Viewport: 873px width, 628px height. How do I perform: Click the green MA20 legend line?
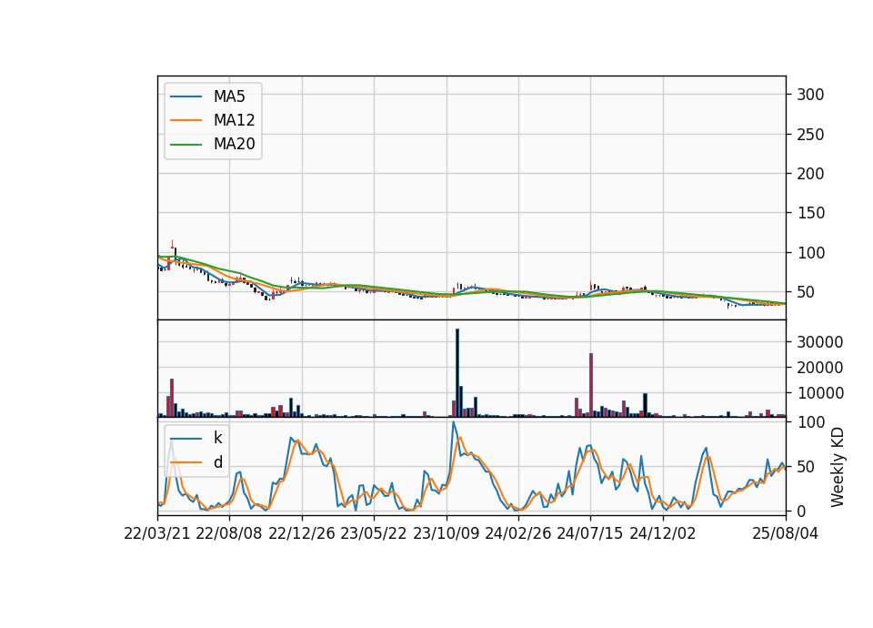[x=186, y=144]
